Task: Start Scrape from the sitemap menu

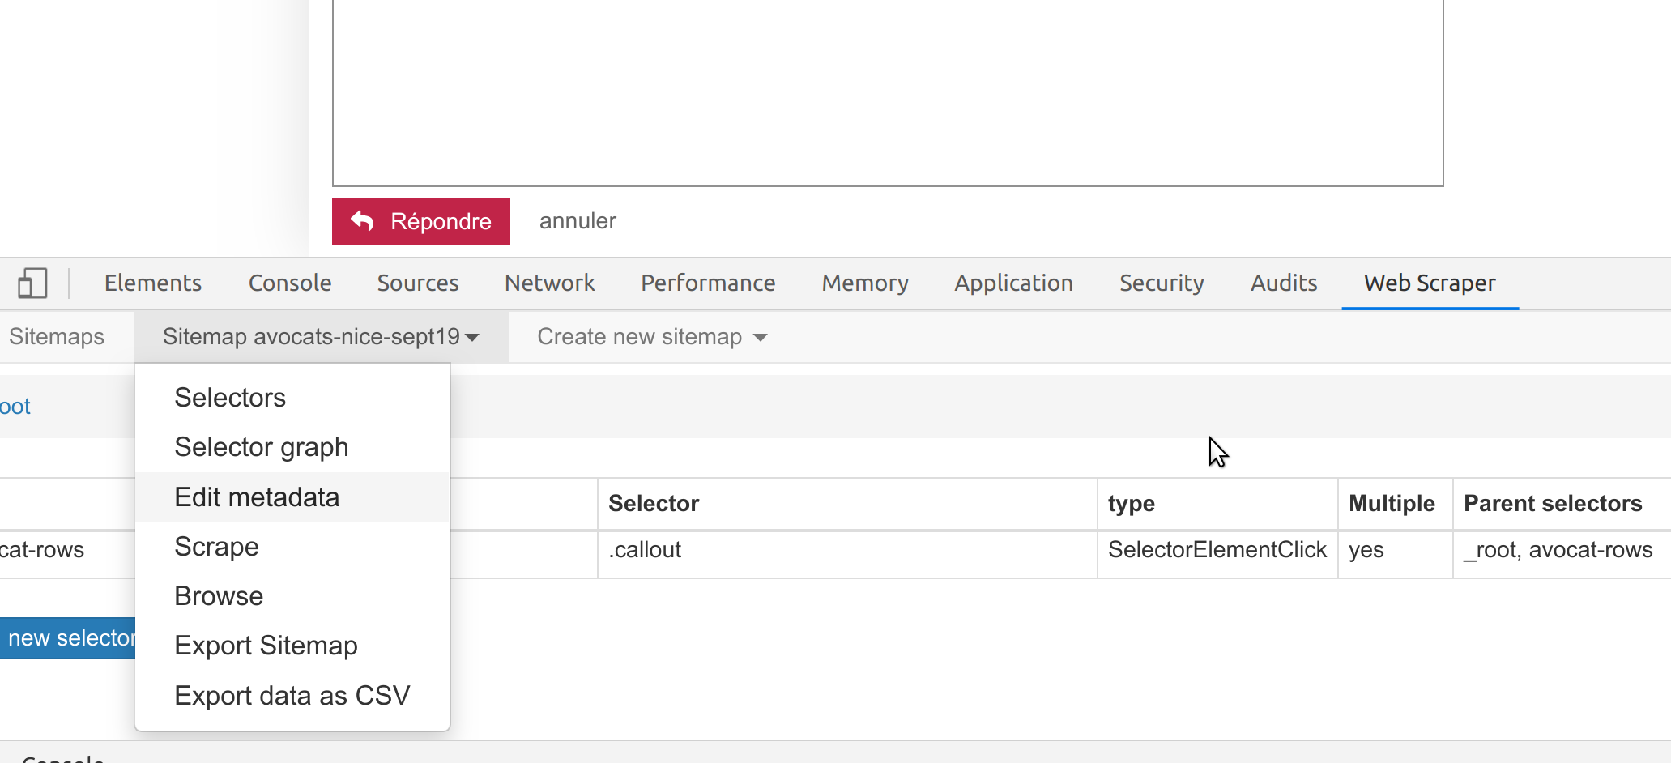Action: point(216,547)
